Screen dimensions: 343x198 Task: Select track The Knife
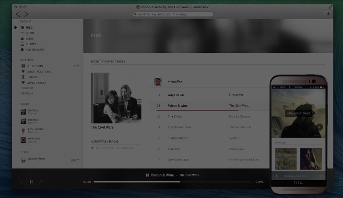(174, 116)
